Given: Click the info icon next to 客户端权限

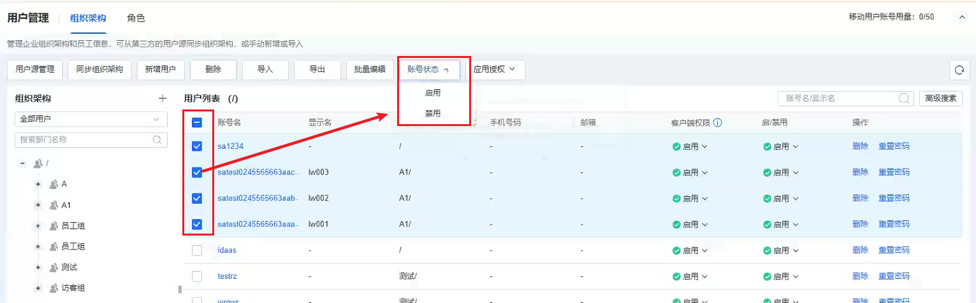Looking at the screenshot, I should pyautogui.click(x=718, y=122).
